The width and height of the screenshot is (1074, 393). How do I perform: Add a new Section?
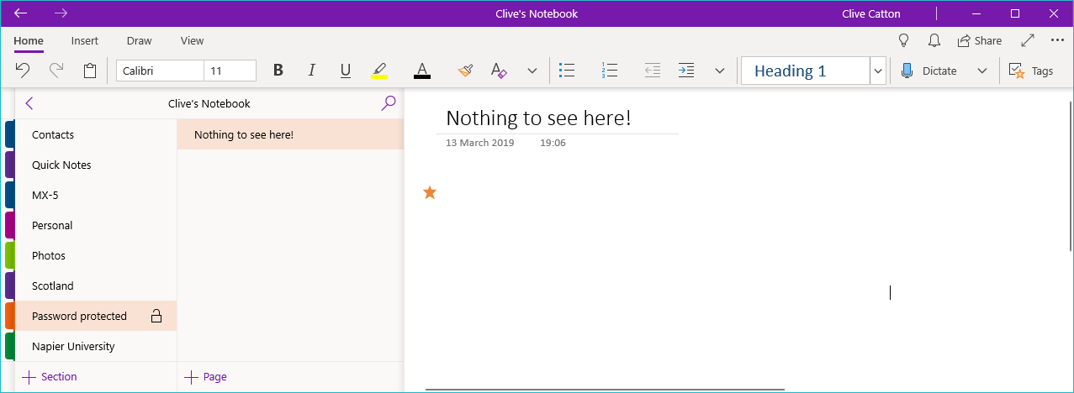click(50, 376)
